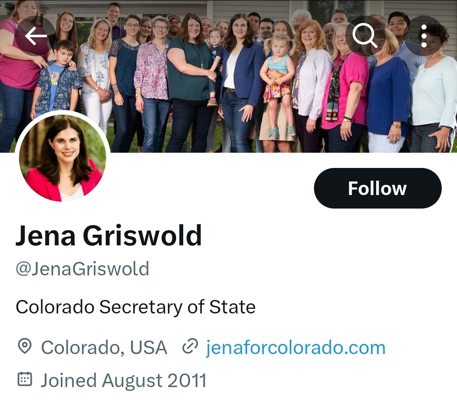Select the @JenaGriswold handle text

coord(83,269)
